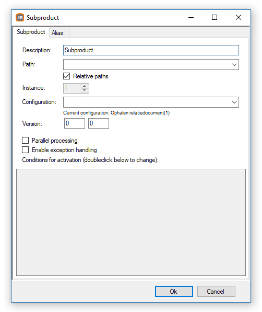Confirm with the Ok button
This screenshot has width=262, height=312.
click(174, 292)
